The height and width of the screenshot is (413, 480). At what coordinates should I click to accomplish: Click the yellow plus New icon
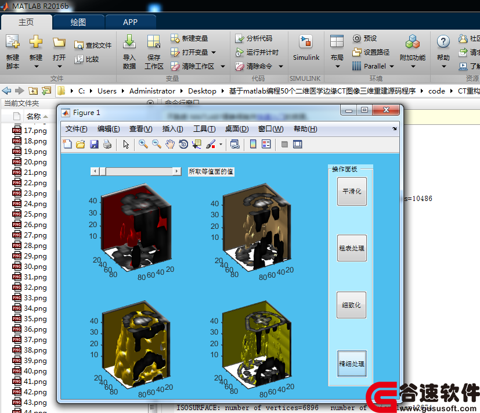coord(36,42)
